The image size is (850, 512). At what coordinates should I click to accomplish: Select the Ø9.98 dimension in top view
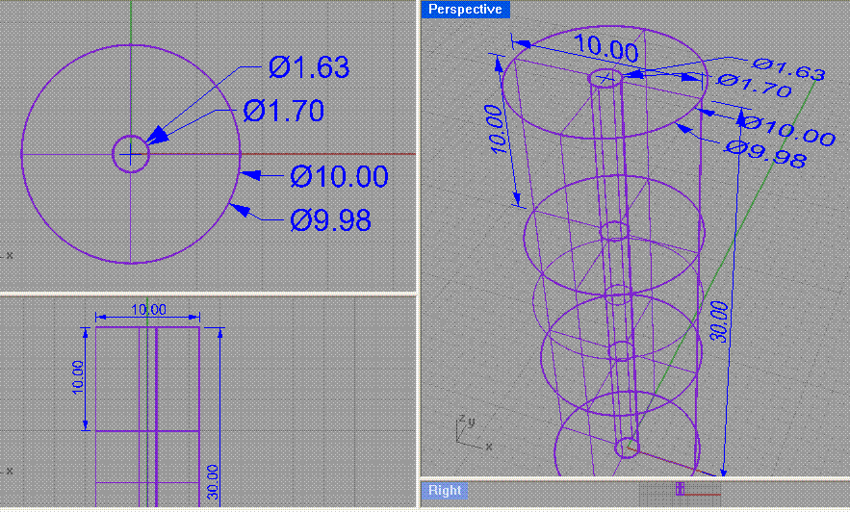(x=330, y=220)
